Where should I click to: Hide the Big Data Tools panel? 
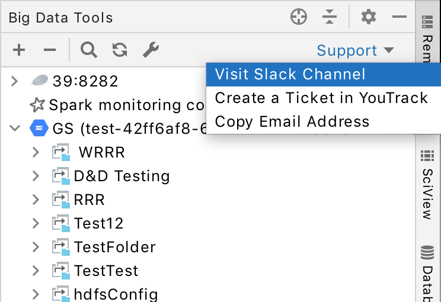point(399,17)
